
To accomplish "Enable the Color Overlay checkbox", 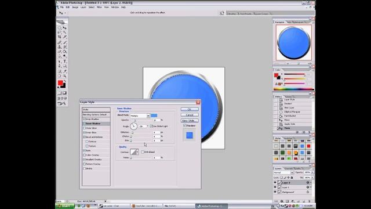I will coord(85,155).
